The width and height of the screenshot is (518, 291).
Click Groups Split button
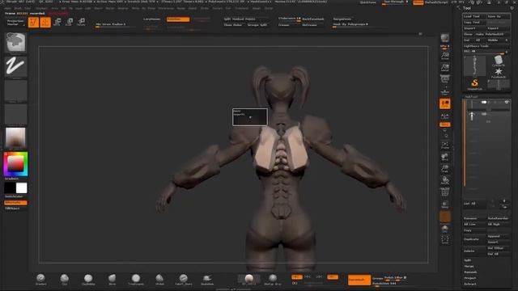click(x=257, y=25)
